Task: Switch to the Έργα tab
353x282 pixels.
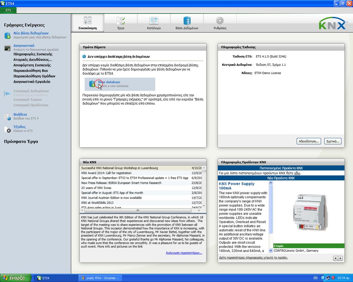Action: coord(121,23)
